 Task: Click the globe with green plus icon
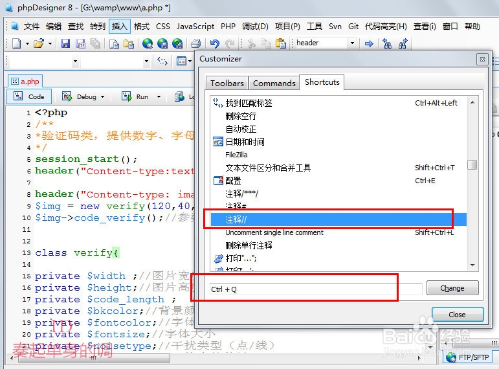coord(177,43)
